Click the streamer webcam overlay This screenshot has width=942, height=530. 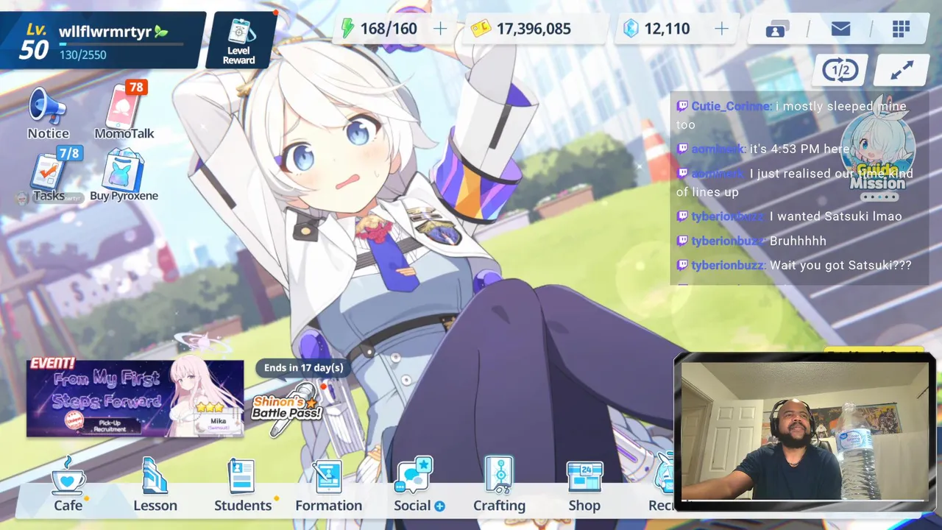804,431
